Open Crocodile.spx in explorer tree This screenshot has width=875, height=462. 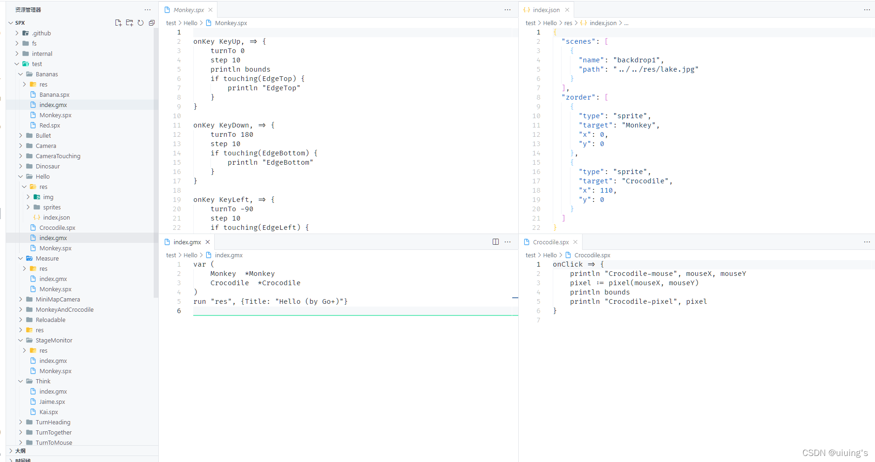(x=57, y=228)
